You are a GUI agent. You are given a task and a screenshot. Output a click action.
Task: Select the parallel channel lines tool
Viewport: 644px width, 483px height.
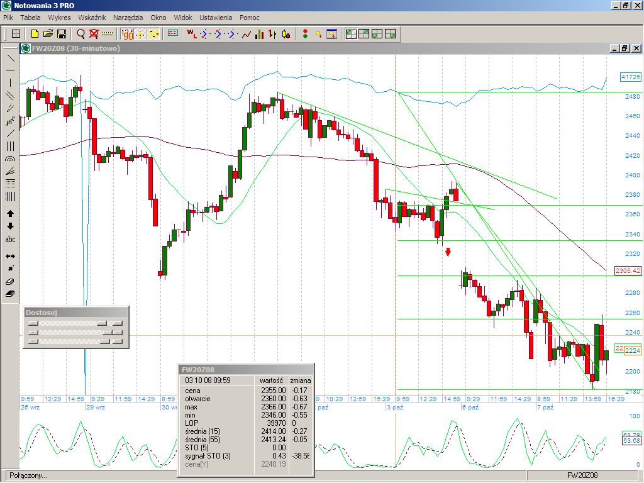10,96
